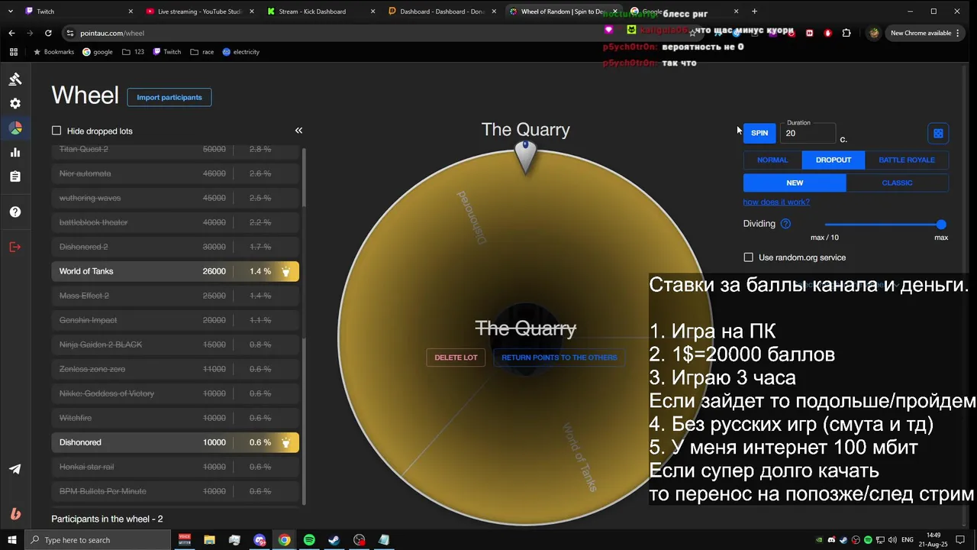Click the crown icon on Dishonored row
The image size is (977, 550).
pyautogui.click(x=286, y=442)
